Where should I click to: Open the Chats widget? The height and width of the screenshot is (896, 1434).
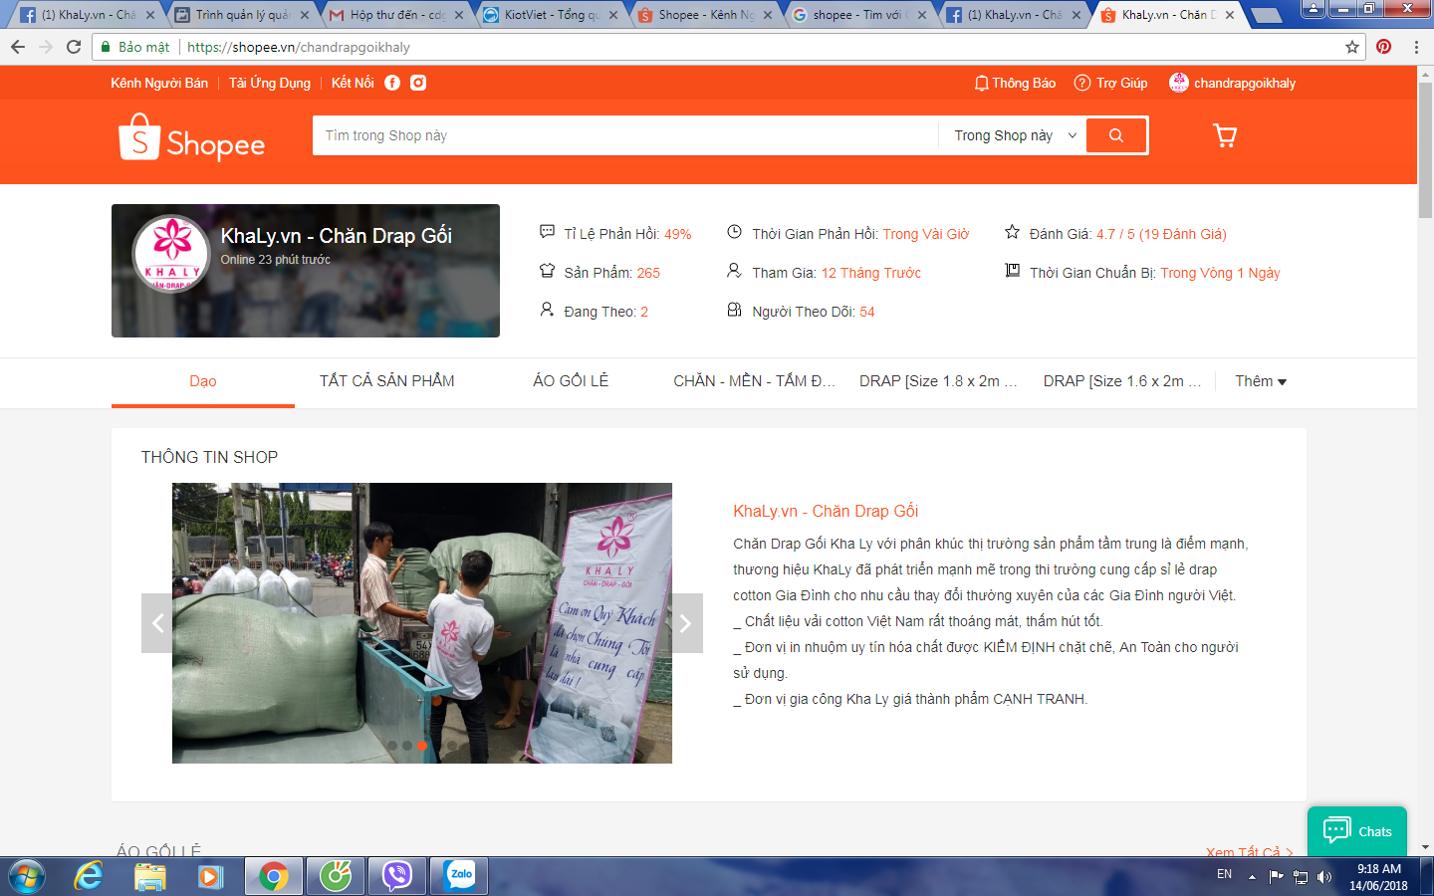tap(1357, 831)
